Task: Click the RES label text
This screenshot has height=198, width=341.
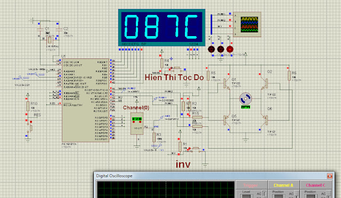Action: pyautogui.click(x=37, y=115)
